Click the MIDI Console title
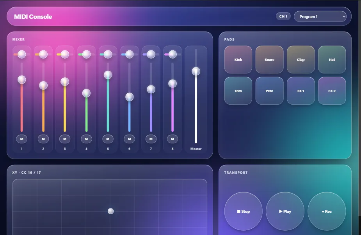The width and height of the screenshot is (361, 235). tap(33, 16)
